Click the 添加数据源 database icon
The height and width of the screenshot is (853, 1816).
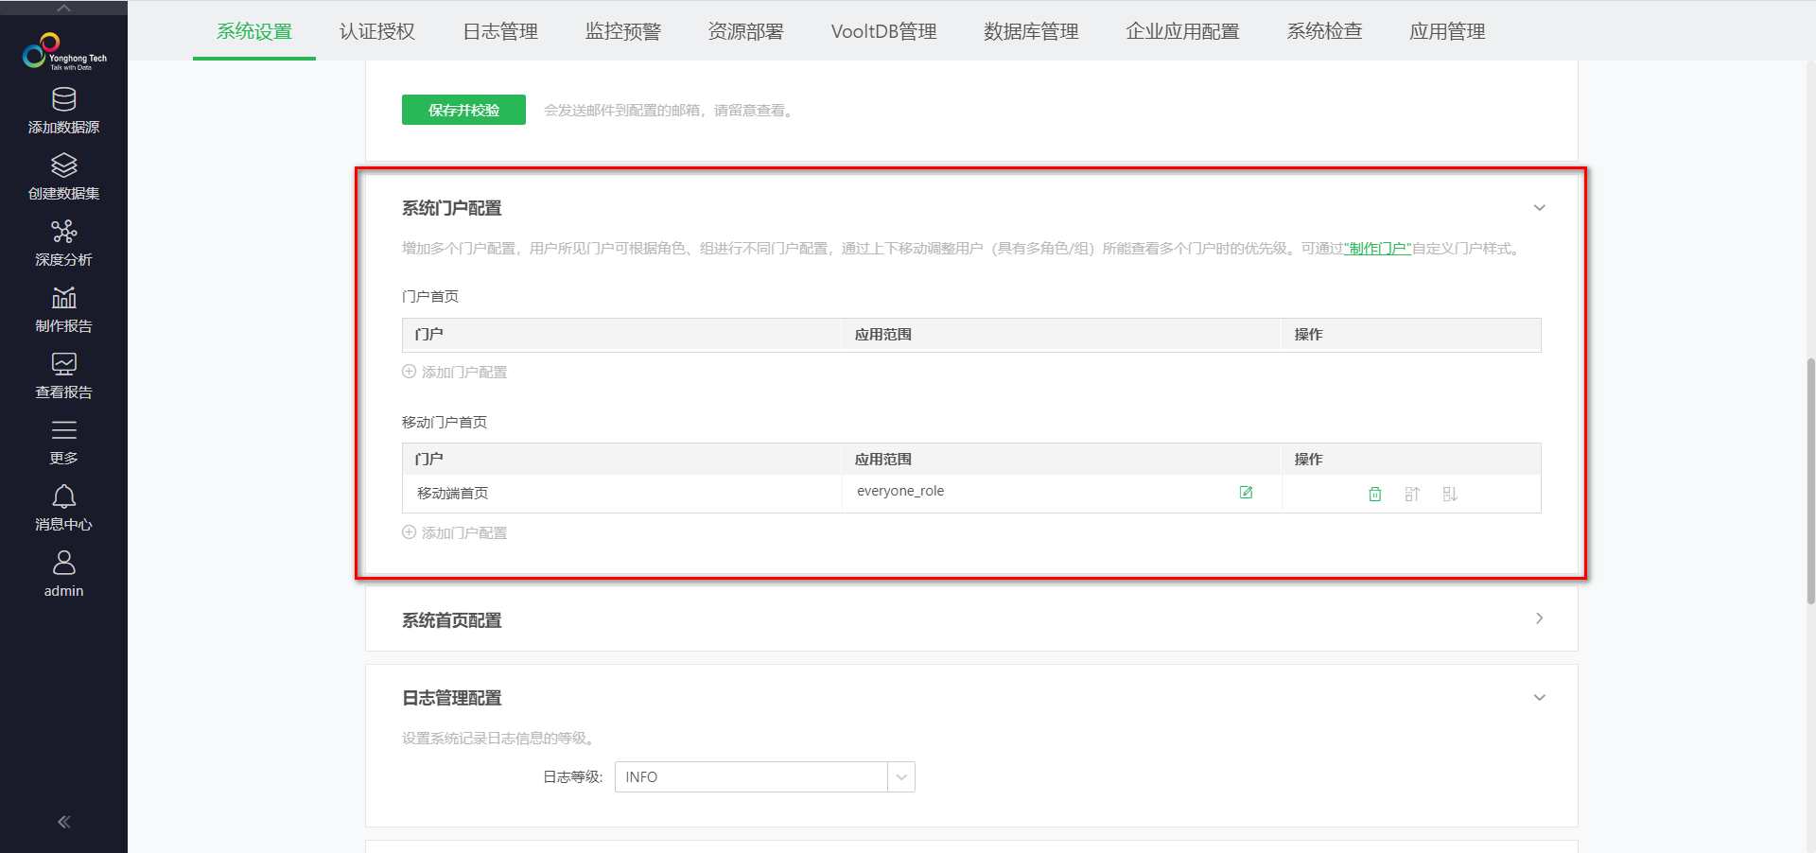[x=63, y=100]
